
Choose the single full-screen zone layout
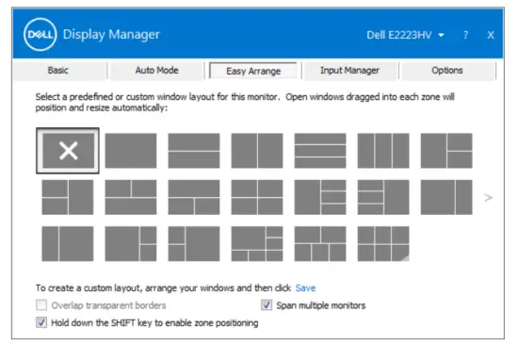[131, 151]
